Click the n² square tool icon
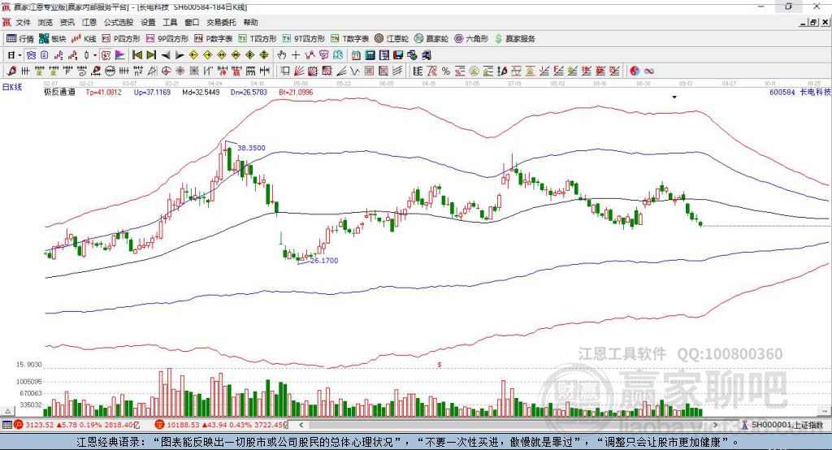Screen dimensions: 832x450 tap(138, 71)
